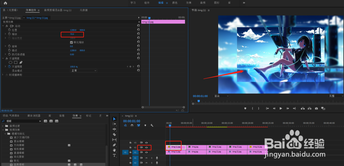
Task: Click the timeline wrench settings icon
Action: pyautogui.click(x=152, y=126)
